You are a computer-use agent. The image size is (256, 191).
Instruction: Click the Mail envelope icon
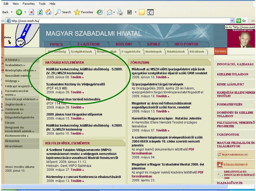click(x=110, y=12)
